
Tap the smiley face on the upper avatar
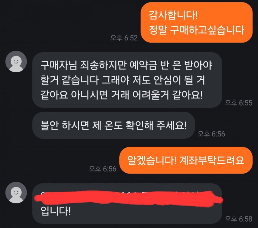[16, 61]
